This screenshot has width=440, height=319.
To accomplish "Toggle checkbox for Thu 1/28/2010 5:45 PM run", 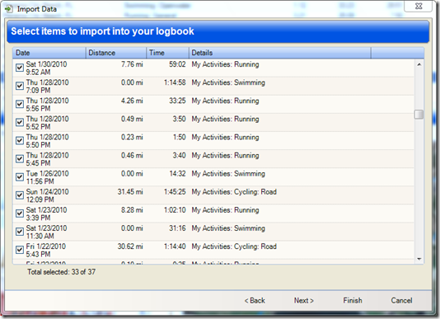I will [x=20, y=159].
